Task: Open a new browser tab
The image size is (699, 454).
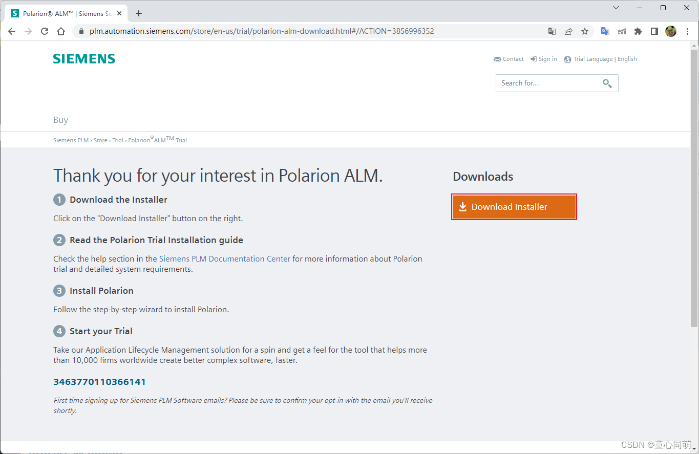Action: click(139, 13)
